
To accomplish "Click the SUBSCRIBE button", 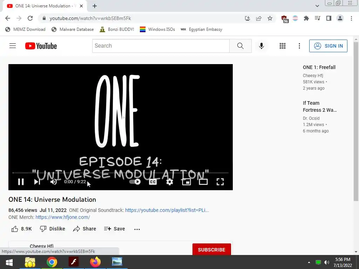I will (x=211, y=249).
